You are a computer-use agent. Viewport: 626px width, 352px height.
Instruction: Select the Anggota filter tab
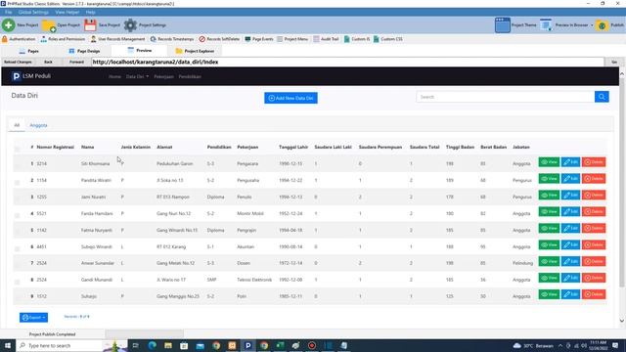[x=38, y=125]
